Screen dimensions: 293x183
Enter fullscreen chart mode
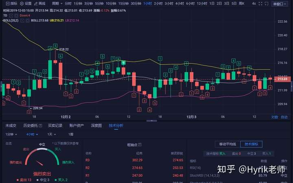(x=260, y=4)
